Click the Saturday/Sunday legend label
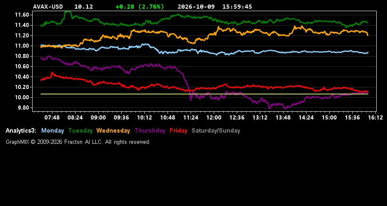Viewport: 387px width, 206px height. (x=216, y=131)
